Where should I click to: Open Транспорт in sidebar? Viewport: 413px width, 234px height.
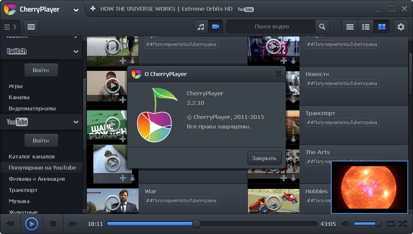(23, 190)
